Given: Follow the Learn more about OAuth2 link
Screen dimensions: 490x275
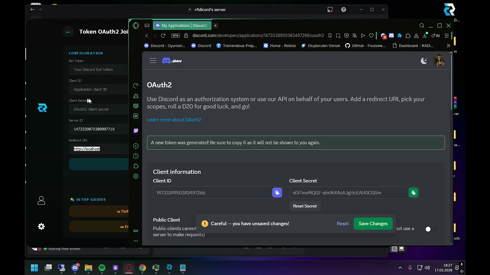Looking at the screenshot, I should click(174, 120).
